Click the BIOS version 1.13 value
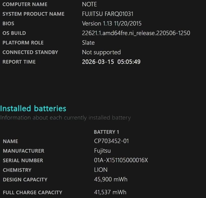This screenshot has width=206, height=198. pyautogui.click(x=112, y=23)
